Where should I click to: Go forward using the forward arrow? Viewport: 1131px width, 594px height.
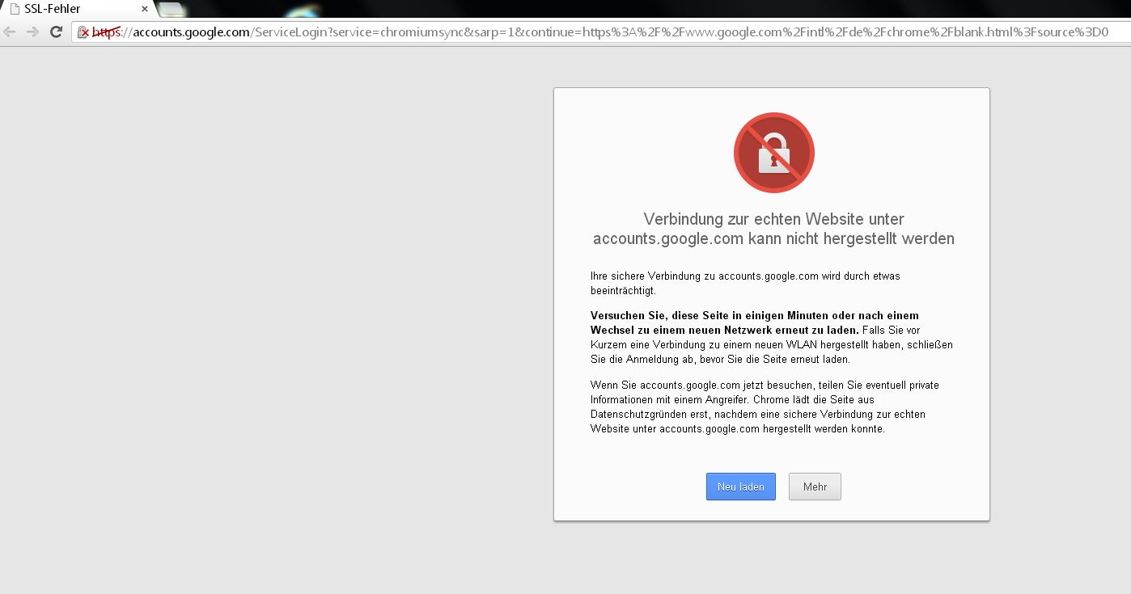coord(32,32)
